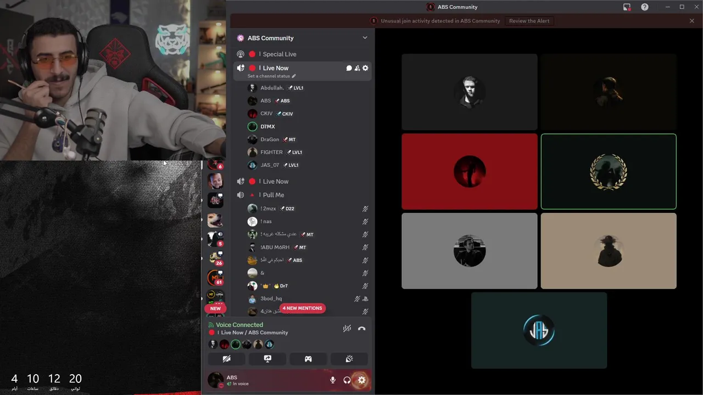Click the second Live Now voice channel
This screenshot has width=703, height=395.
302,182
